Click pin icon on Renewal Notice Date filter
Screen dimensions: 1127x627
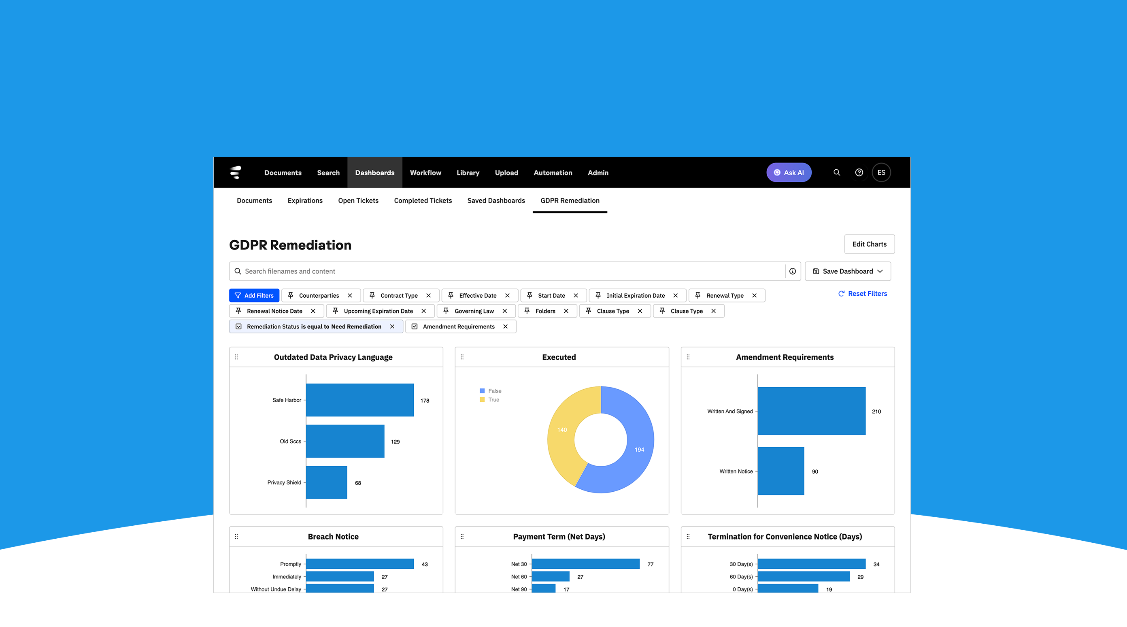238,311
